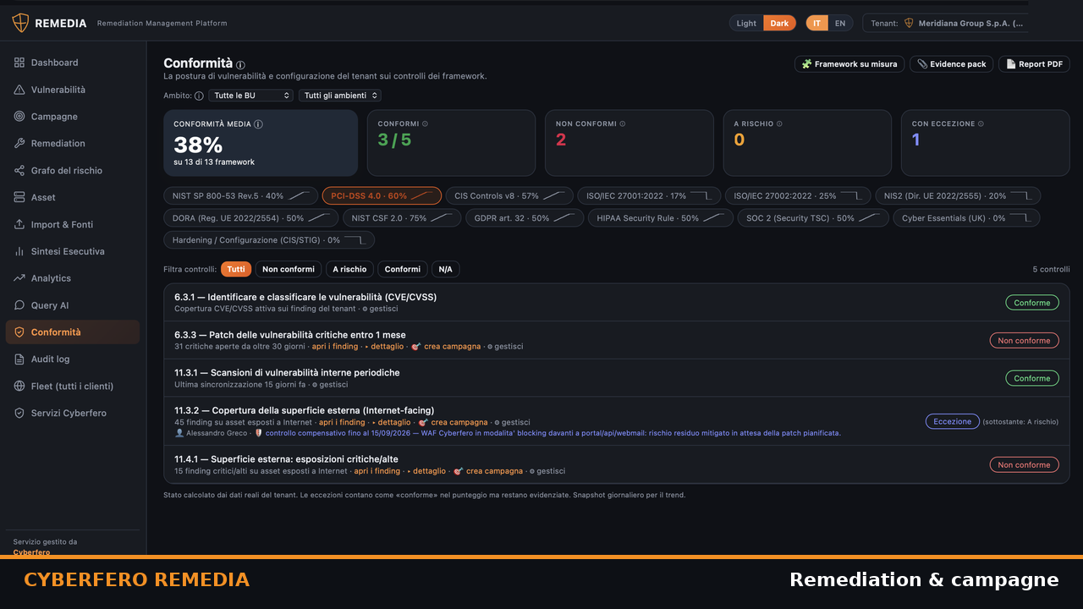
Task: Click the Fleet globe icon in sidebar
Action: [19, 387]
